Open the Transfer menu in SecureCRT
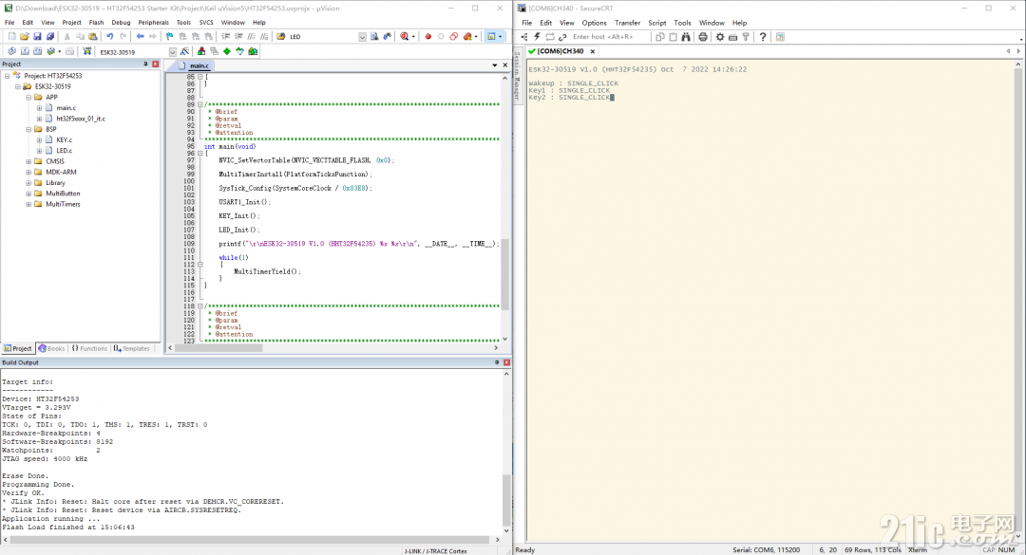 pyautogui.click(x=628, y=23)
